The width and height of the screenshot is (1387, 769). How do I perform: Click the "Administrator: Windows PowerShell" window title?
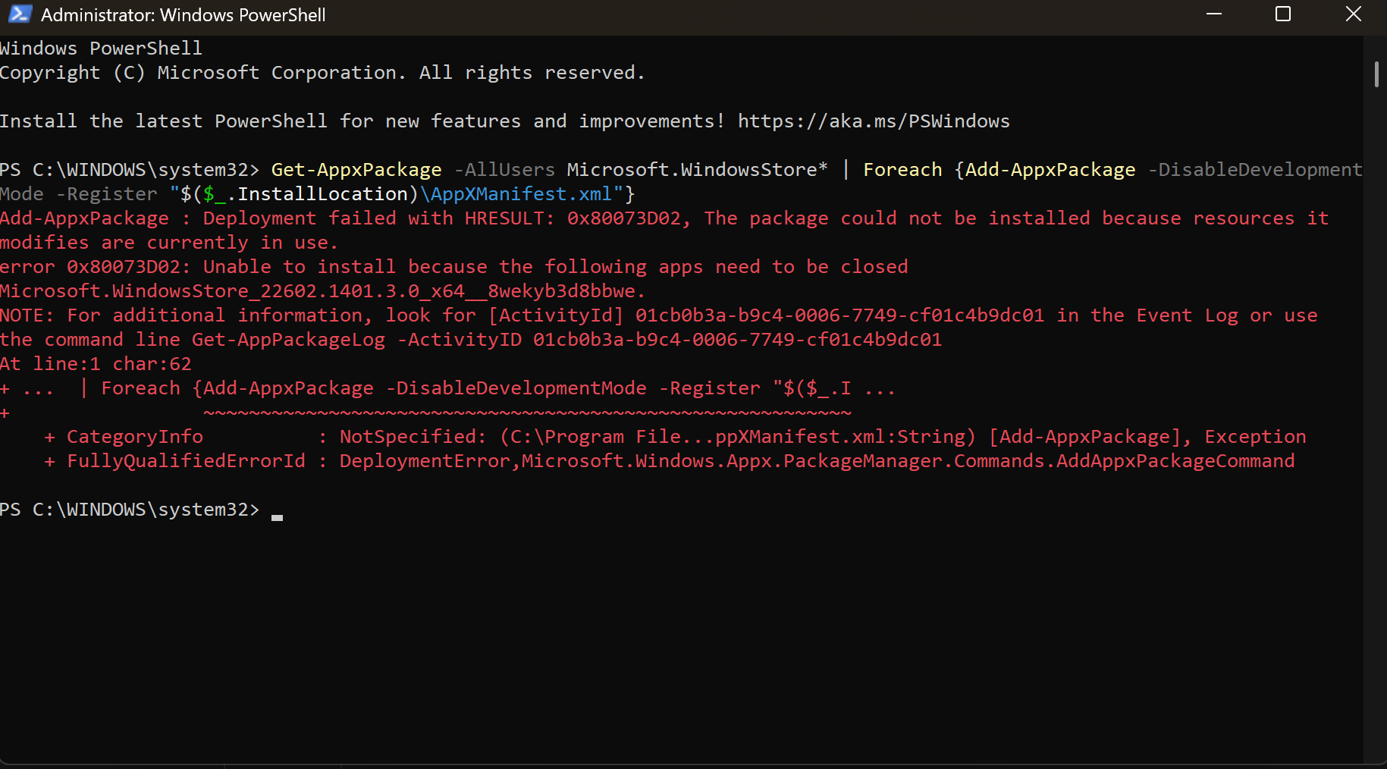(184, 15)
